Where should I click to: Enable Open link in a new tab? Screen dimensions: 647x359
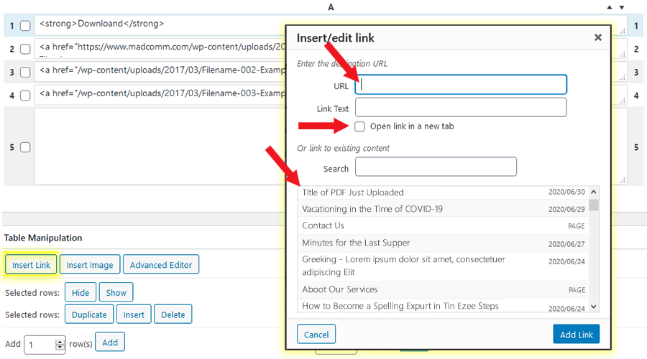359,126
